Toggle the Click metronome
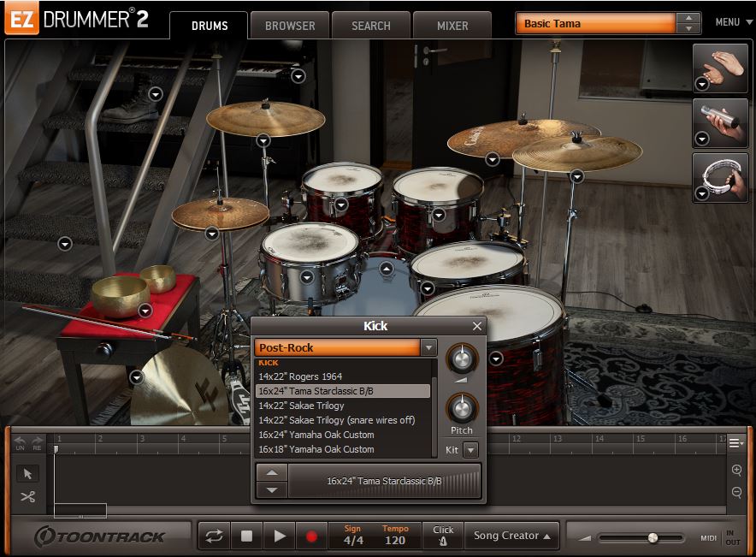This screenshot has width=756, height=557. pos(443,536)
